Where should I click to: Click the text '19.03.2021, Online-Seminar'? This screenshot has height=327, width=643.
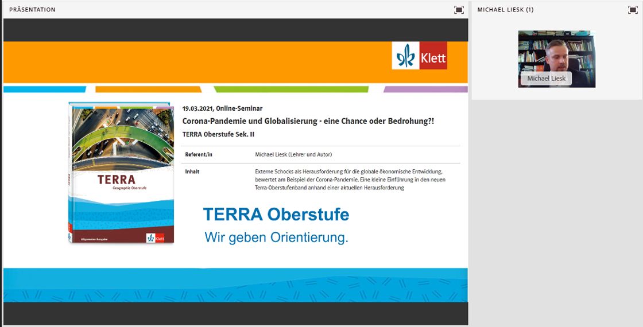click(222, 108)
